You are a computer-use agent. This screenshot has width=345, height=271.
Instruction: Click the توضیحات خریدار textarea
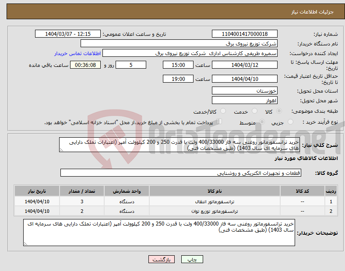coord(159,233)
